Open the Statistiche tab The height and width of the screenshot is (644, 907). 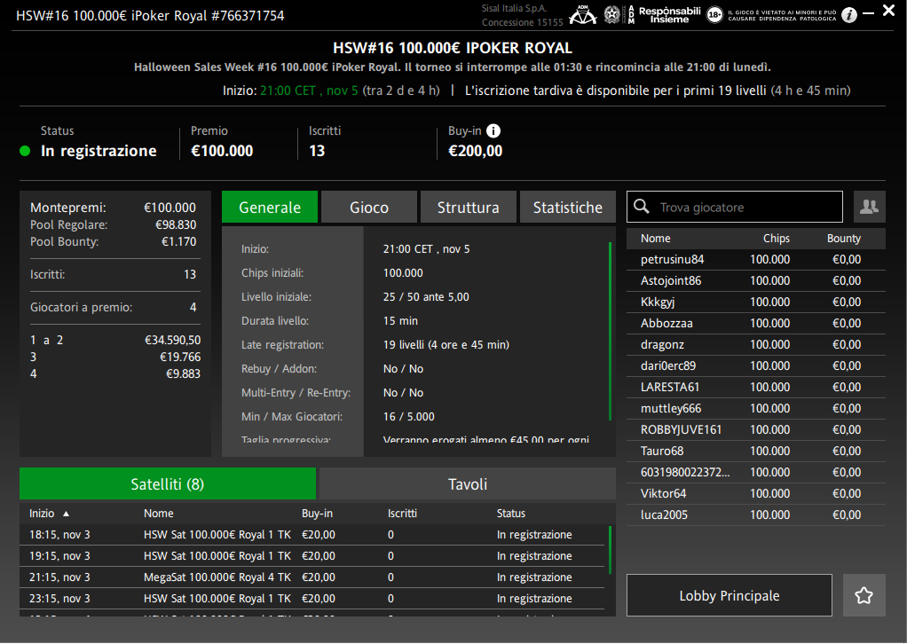567,207
